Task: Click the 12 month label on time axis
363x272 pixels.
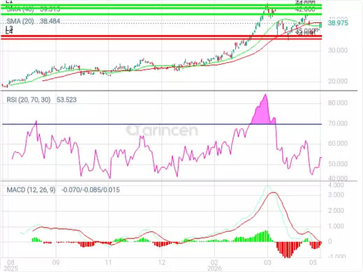Action: coord(162,262)
